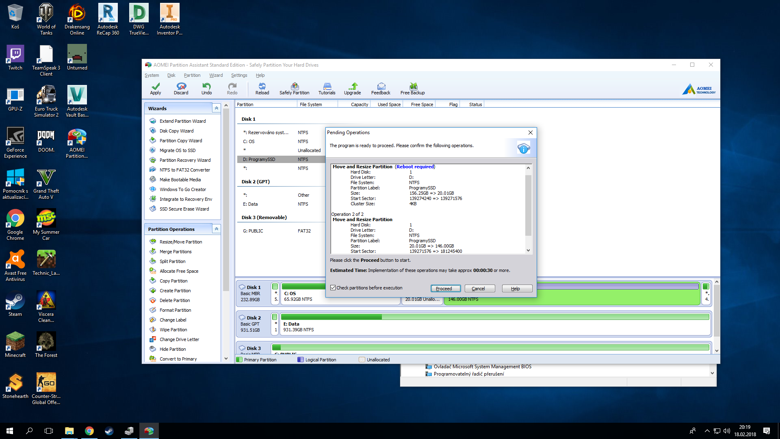Screen dimensions: 780x439
Task: Click the Proceed button
Action: point(446,289)
